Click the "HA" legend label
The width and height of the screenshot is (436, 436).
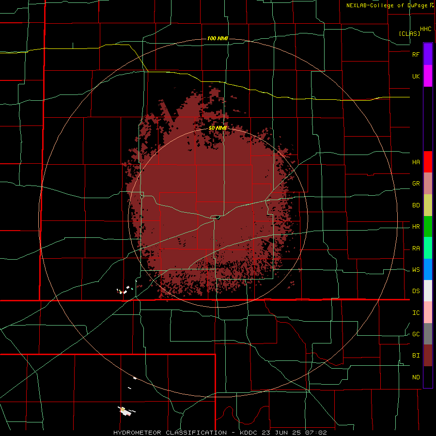point(416,162)
